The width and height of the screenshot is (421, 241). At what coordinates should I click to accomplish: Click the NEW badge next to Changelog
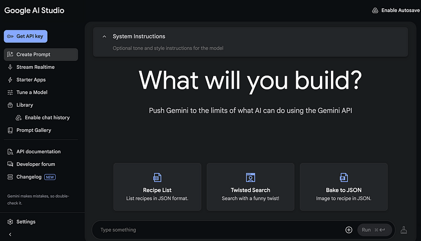pos(50,177)
